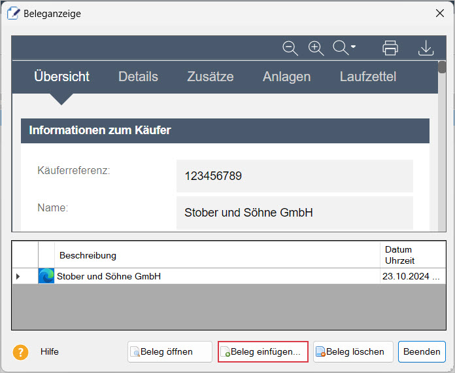Show the Laufzettel tab
The height and width of the screenshot is (373, 455).
click(367, 77)
